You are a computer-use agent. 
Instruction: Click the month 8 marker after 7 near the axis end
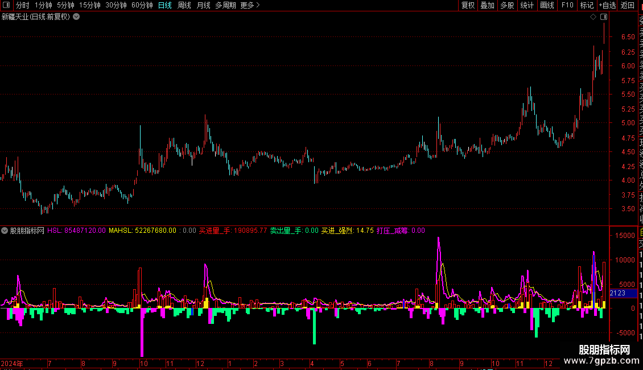coord(431,363)
